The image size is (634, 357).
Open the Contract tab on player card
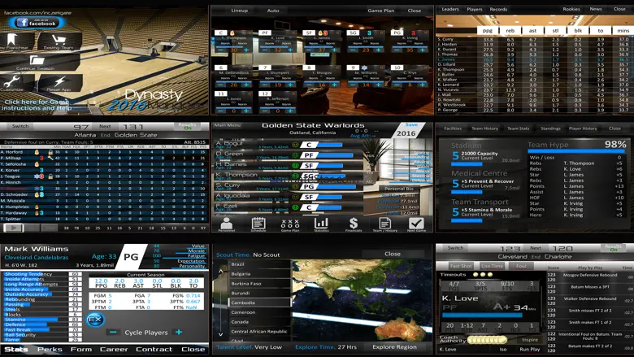[154, 350]
